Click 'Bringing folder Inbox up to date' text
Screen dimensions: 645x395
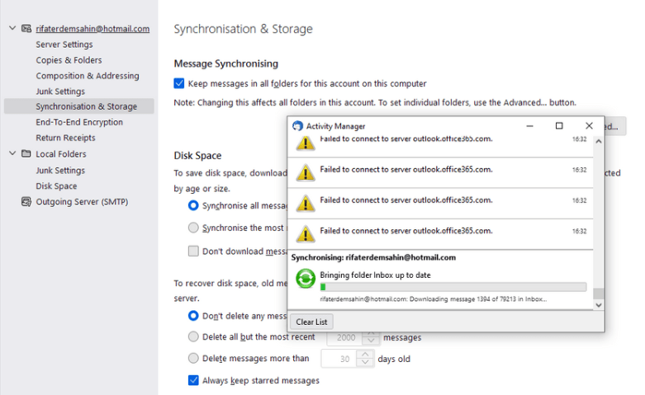coord(375,275)
